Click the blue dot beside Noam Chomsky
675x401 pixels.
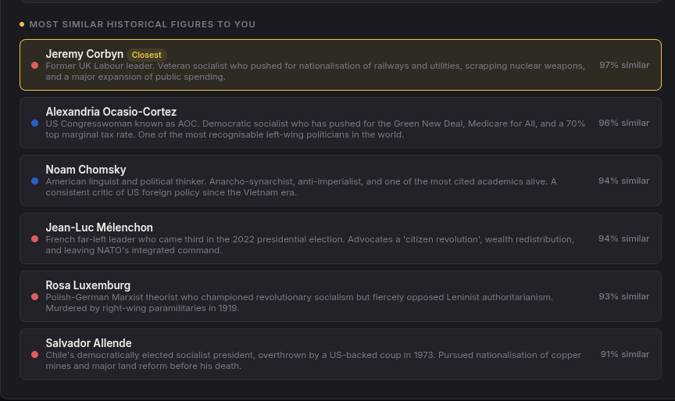pos(35,181)
